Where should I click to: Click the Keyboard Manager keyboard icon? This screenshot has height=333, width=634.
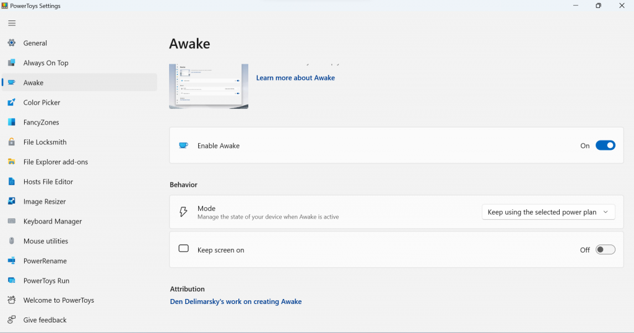coord(12,221)
